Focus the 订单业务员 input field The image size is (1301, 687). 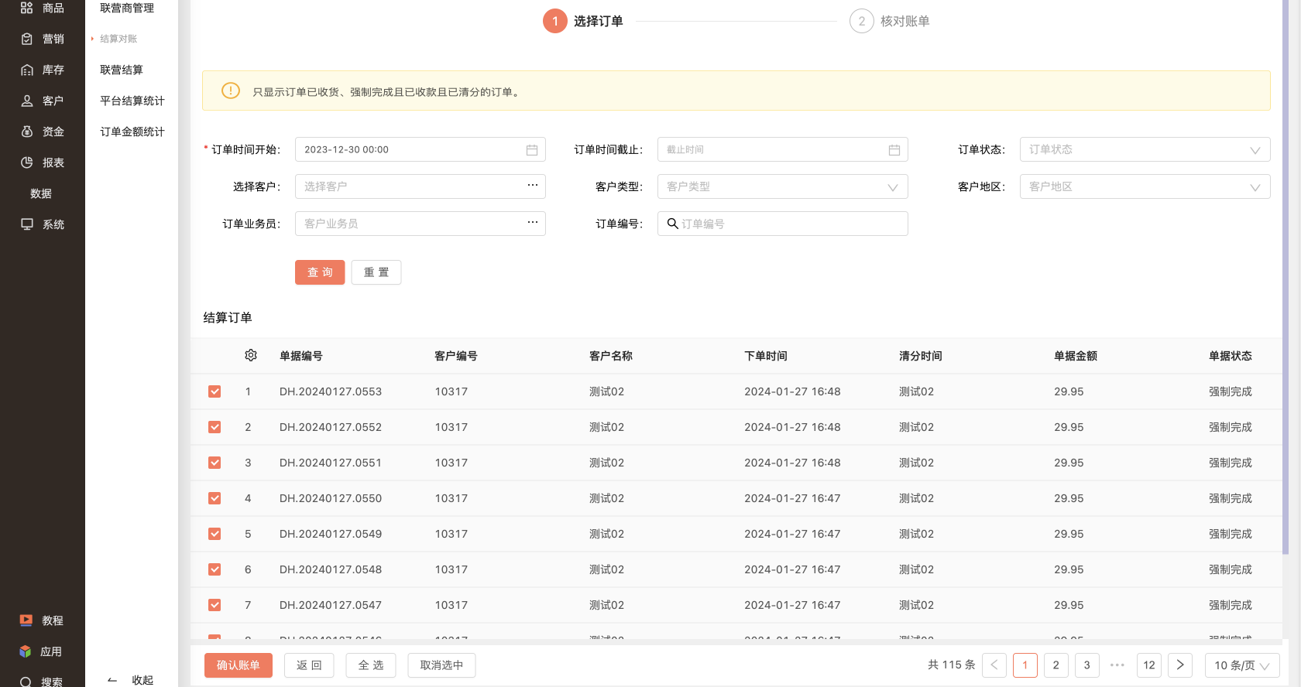tap(421, 224)
